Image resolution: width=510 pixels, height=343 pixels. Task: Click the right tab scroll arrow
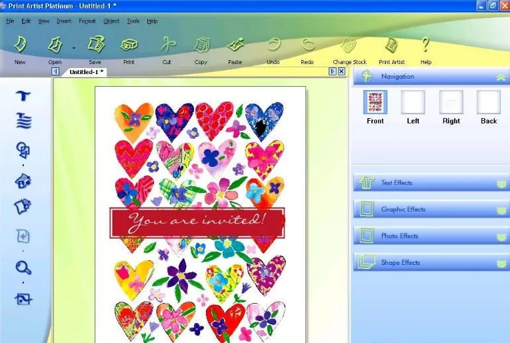pos(333,71)
